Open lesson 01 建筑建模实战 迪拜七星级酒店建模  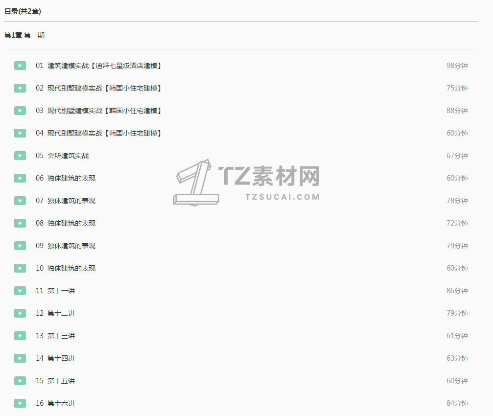click(98, 66)
